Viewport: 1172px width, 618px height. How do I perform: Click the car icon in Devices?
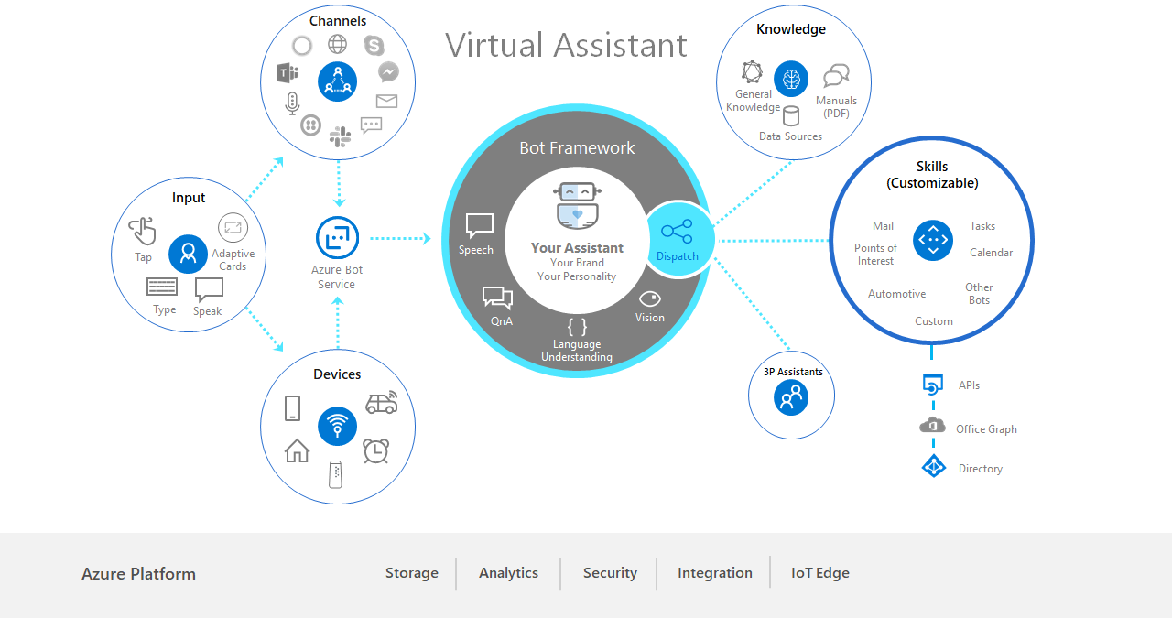381,403
